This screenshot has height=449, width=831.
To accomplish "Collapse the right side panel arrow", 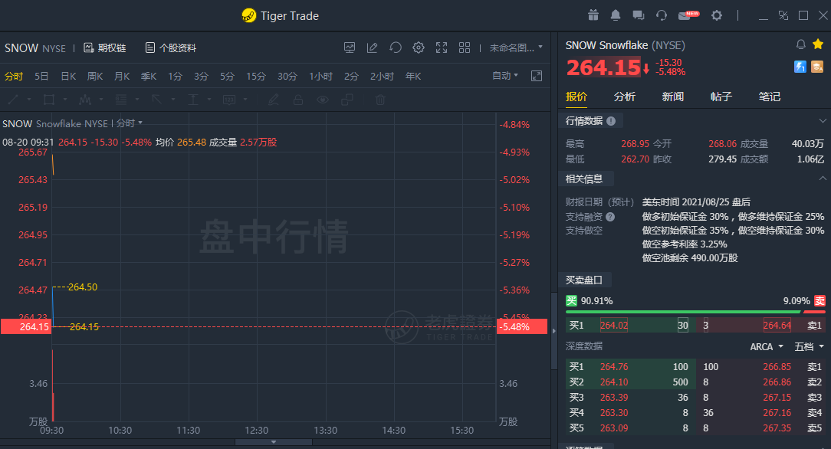I will (554, 331).
